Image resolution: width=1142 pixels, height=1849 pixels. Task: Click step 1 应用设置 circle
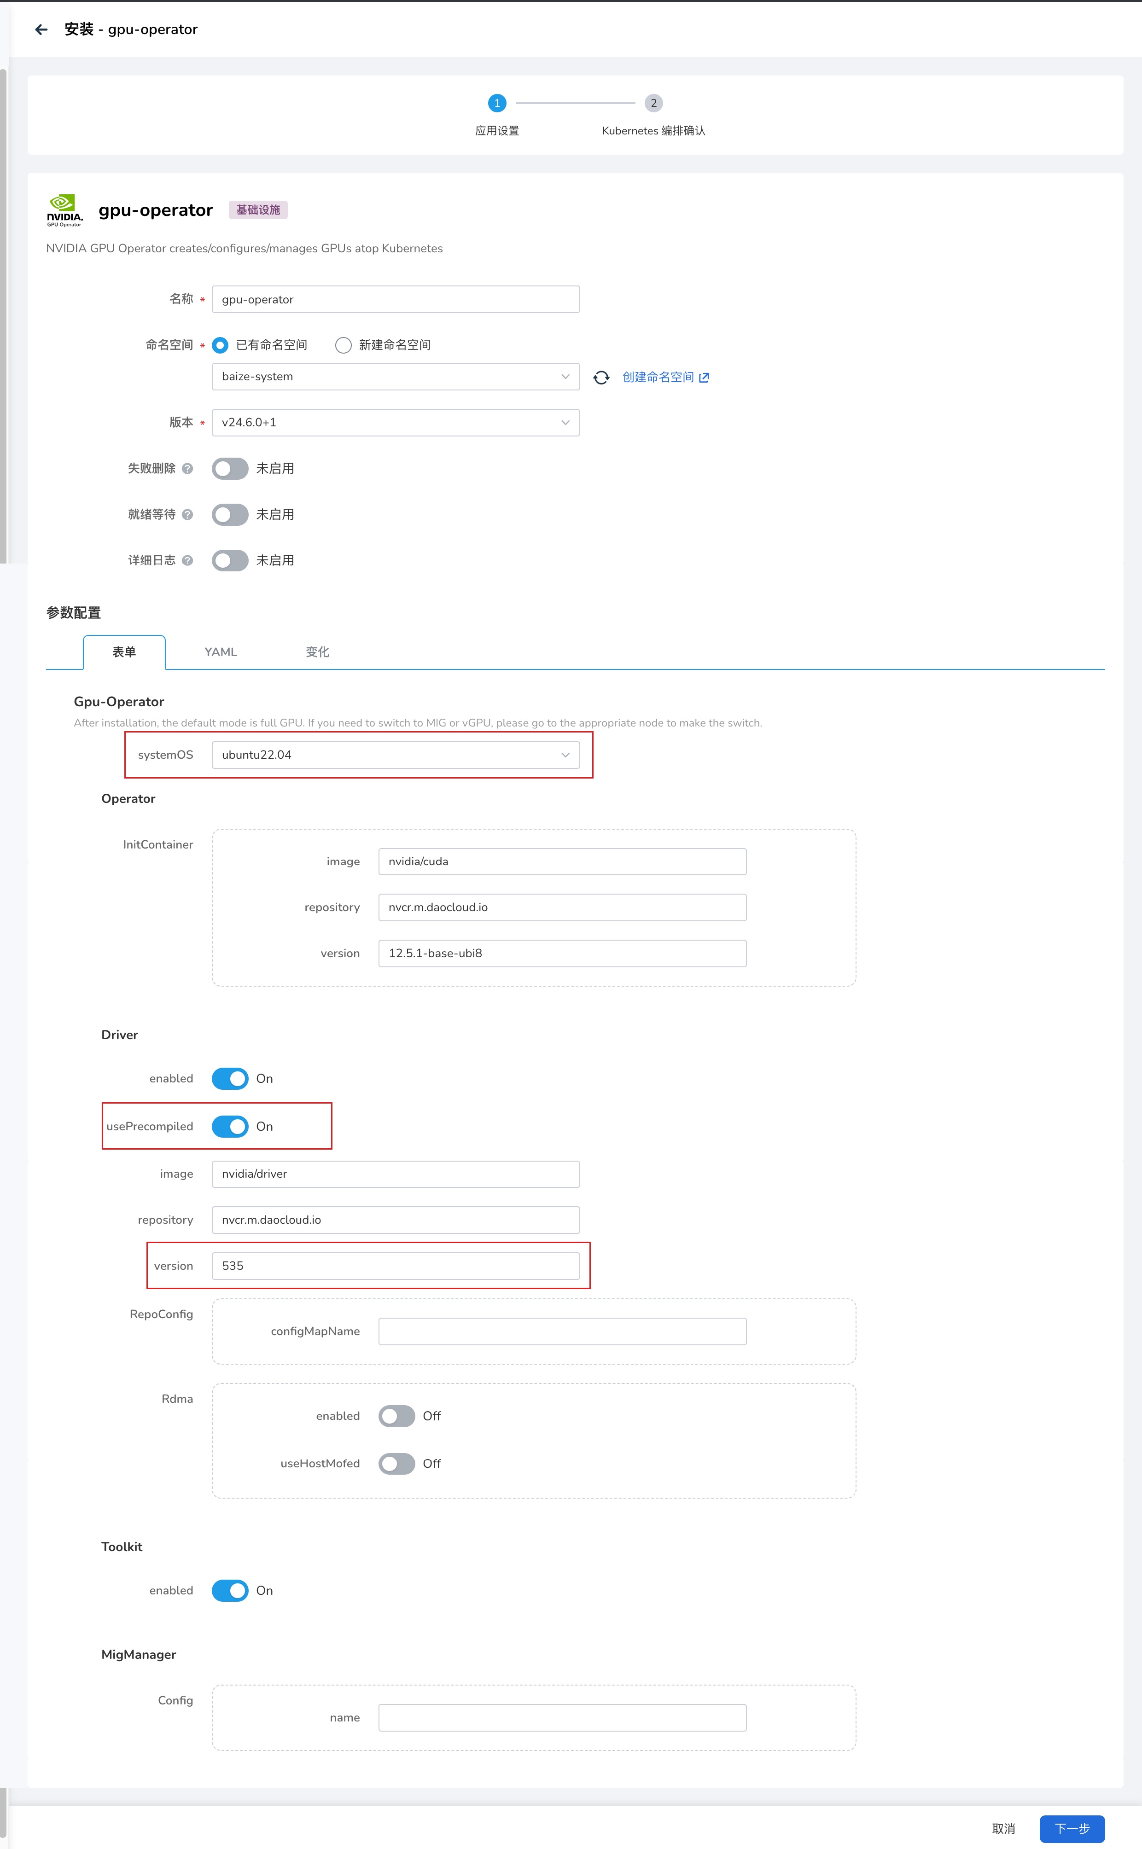click(497, 104)
